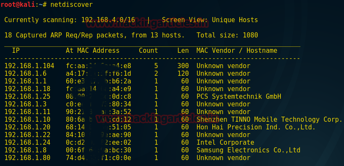Click the length value 300
The width and height of the screenshot is (344, 166).
tap(183, 66)
